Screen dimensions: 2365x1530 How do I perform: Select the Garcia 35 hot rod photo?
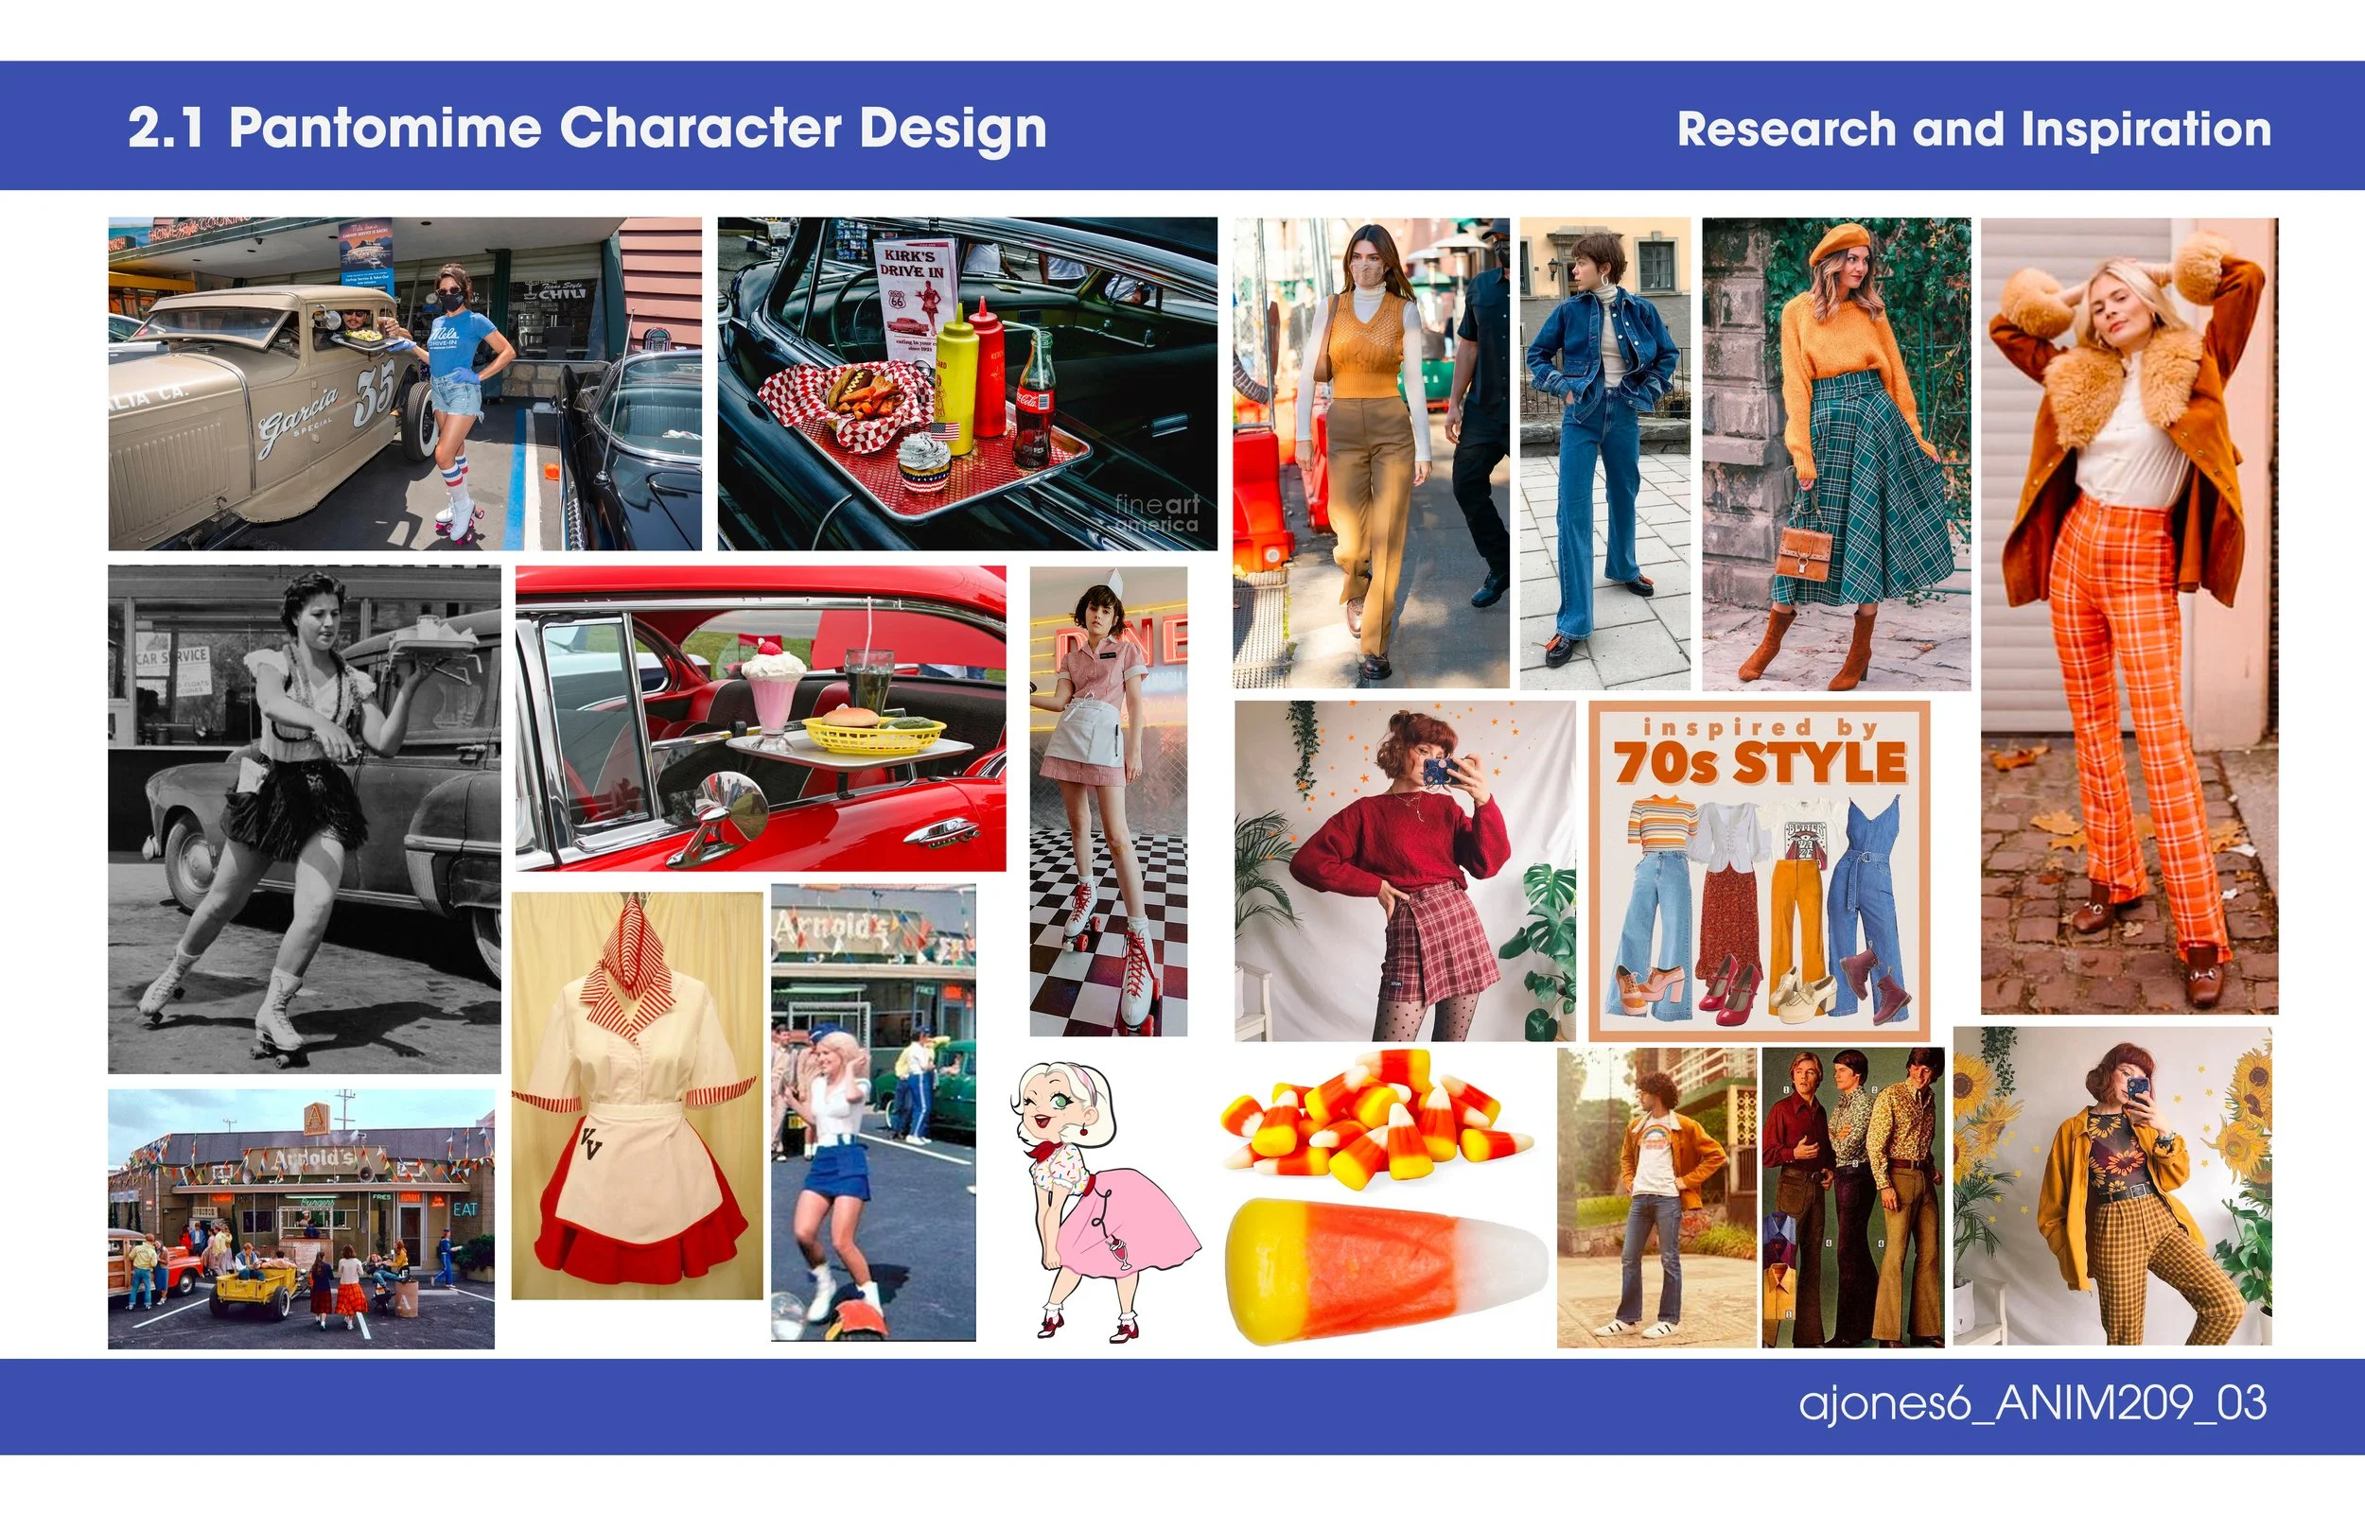click(x=405, y=384)
